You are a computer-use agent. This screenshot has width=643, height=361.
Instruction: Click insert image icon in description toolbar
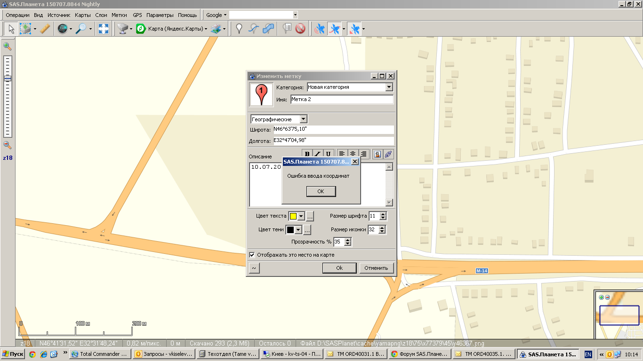(377, 154)
